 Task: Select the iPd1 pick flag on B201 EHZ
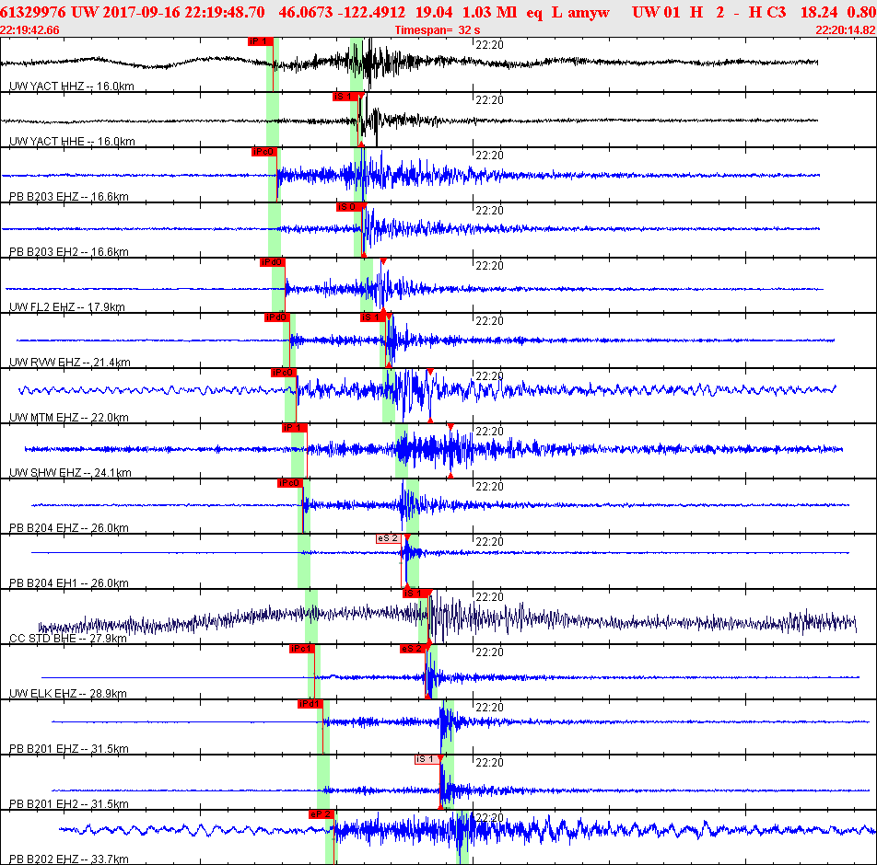point(310,704)
